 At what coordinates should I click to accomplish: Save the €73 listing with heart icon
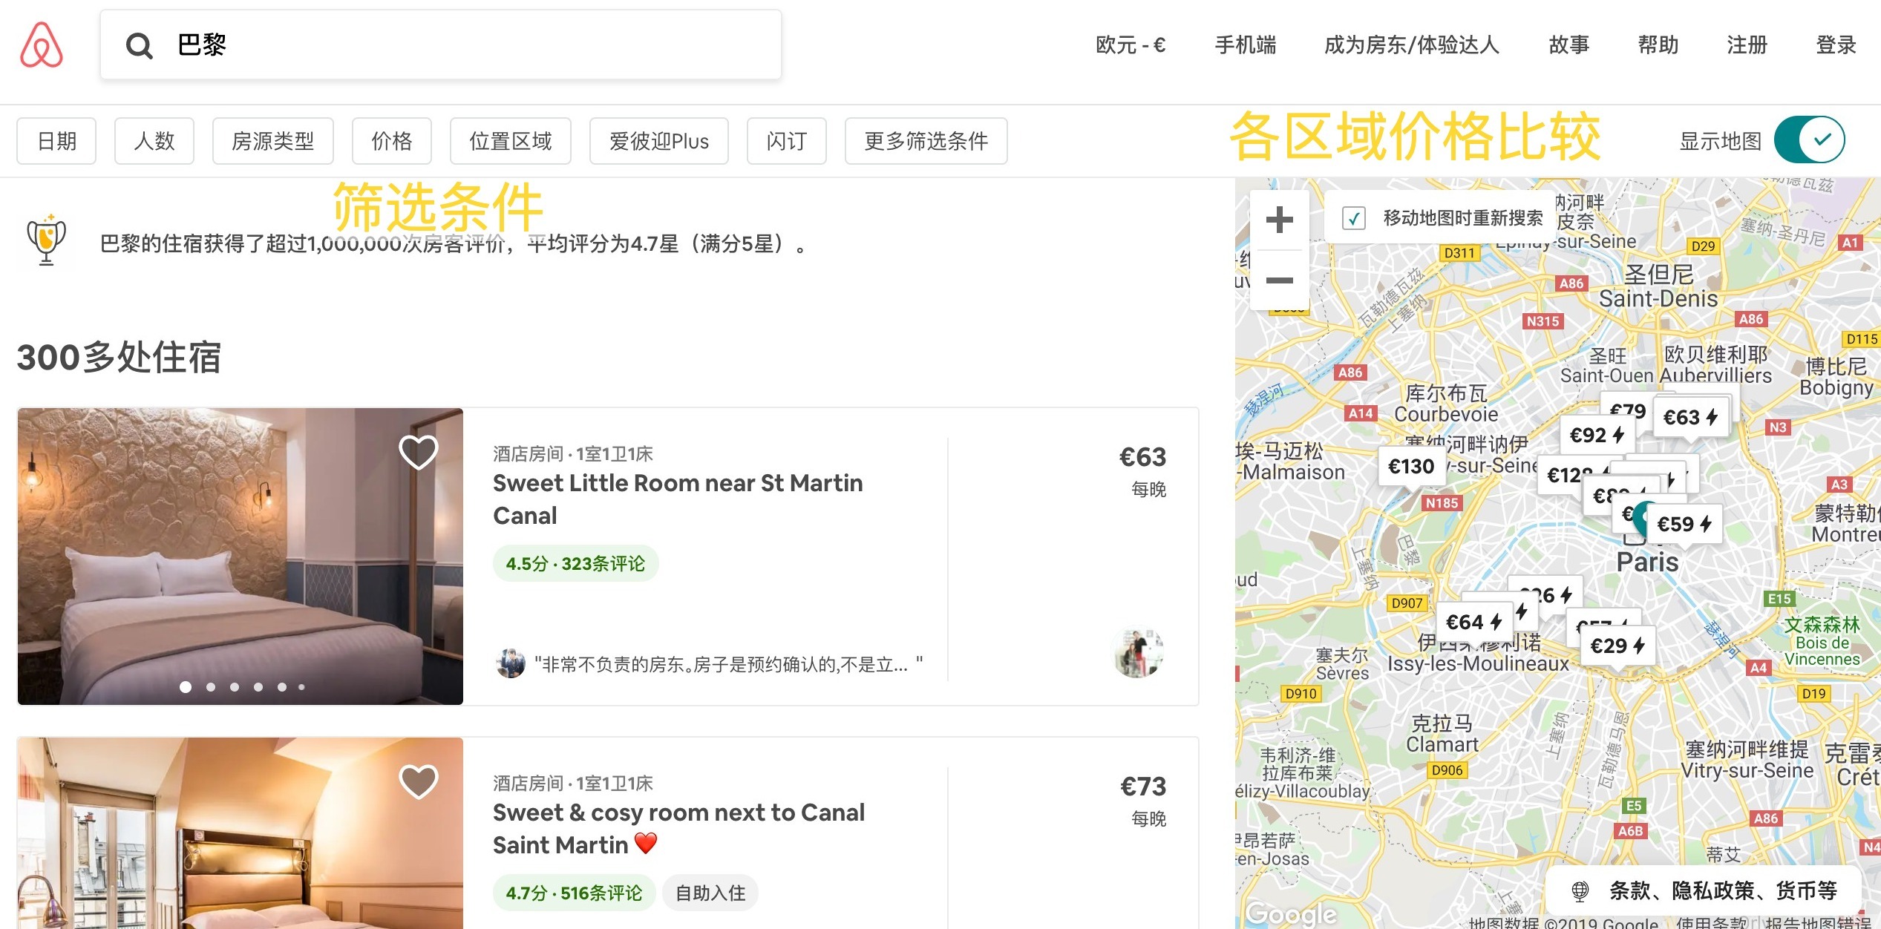pyautogui.click(x=418, y=781)
